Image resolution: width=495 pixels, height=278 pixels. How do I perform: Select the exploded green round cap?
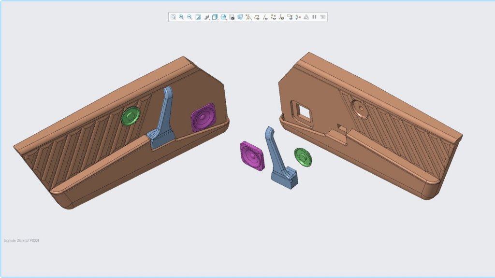tap(303, 157)
